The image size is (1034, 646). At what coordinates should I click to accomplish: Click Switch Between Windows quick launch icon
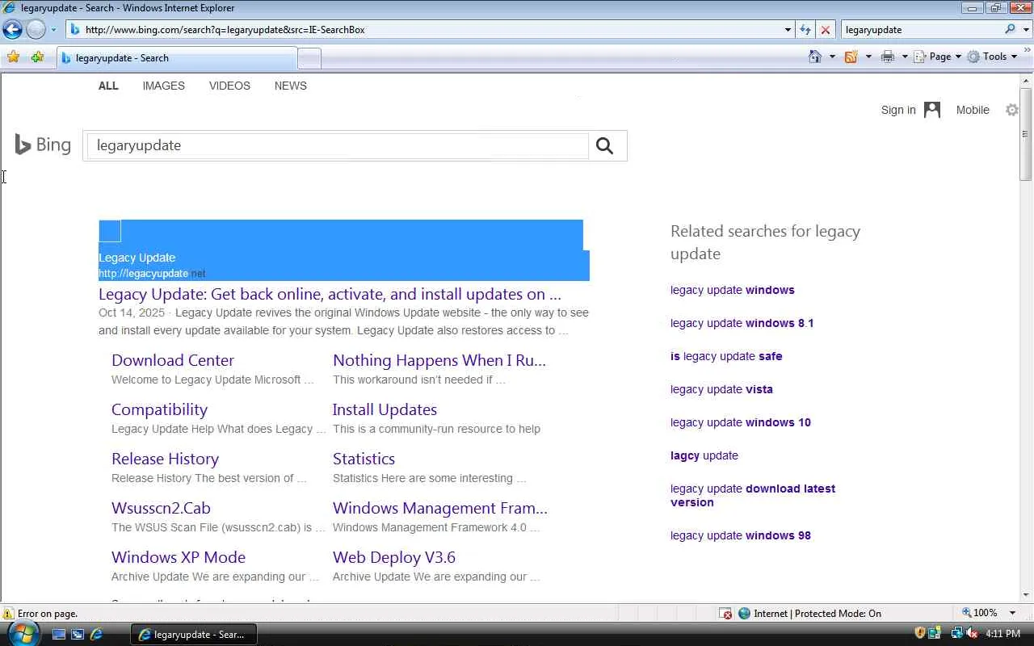78,635
